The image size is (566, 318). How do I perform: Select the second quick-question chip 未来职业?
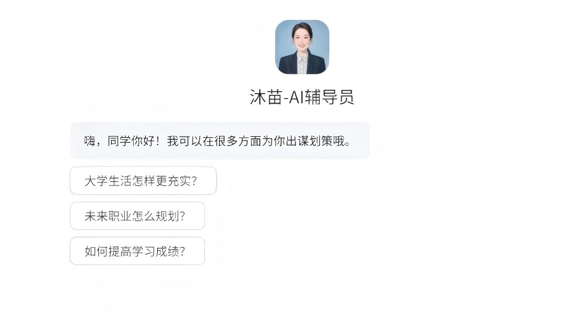click(137, 216)
